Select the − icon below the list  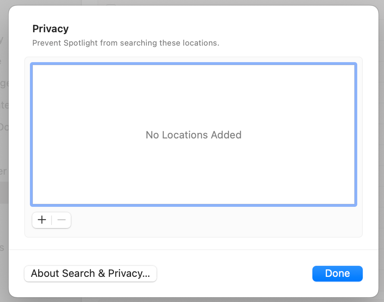click(61, 220)
